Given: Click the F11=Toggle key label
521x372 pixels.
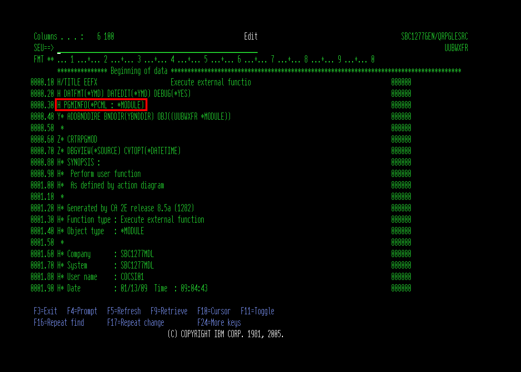Looking at the screenshot, I should (257, 311).
